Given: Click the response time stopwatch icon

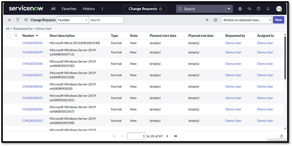Looking at the screenshot, I should (x=281, y=136).
